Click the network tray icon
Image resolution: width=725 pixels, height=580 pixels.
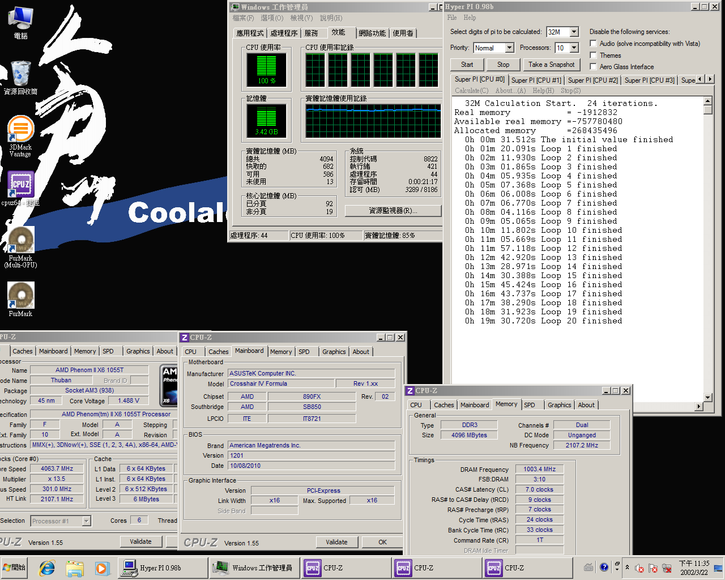pos(667,568)
